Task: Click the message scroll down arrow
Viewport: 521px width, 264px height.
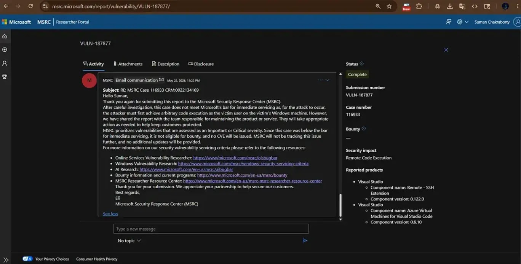Action: click(340, 219)
